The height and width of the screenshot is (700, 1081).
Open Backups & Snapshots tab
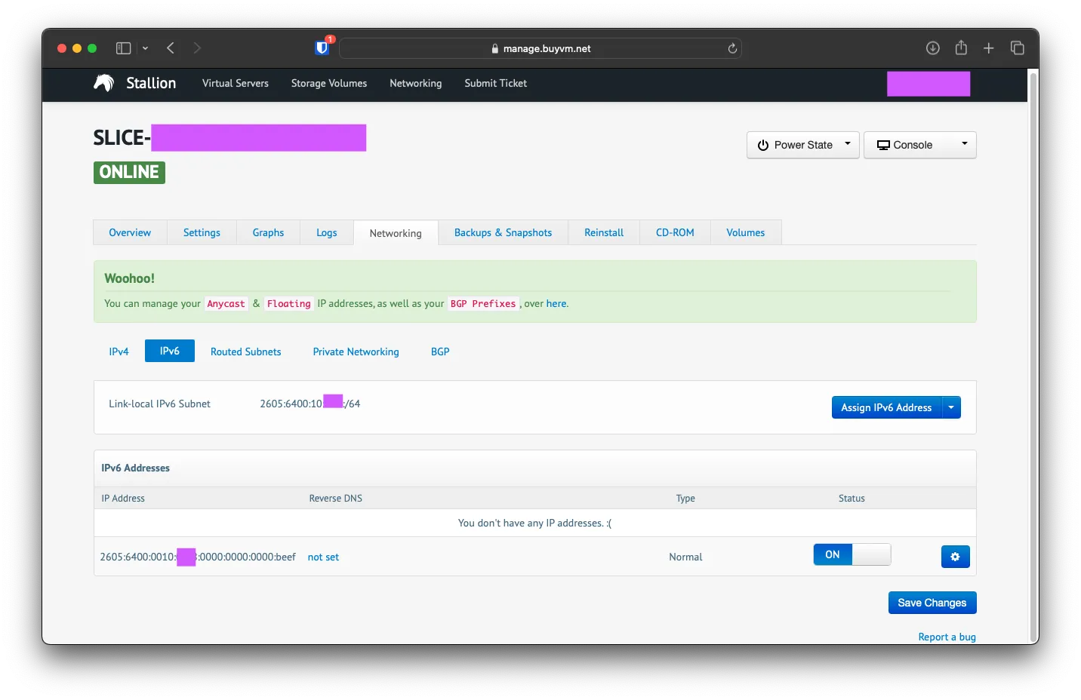(x=503, y=232)
